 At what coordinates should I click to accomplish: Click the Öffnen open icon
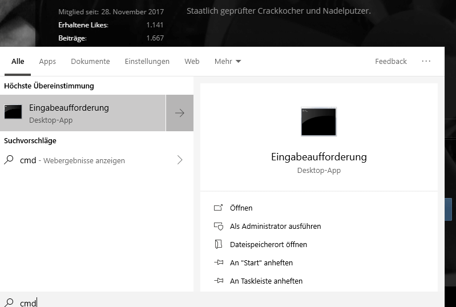click(218, 208)
